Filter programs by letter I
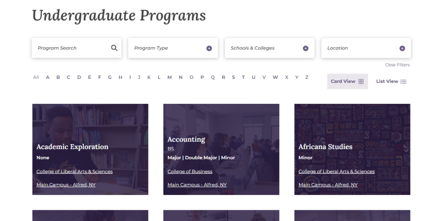Image resolution: width=443 pixels, height=221 pixels. [130, 77]
